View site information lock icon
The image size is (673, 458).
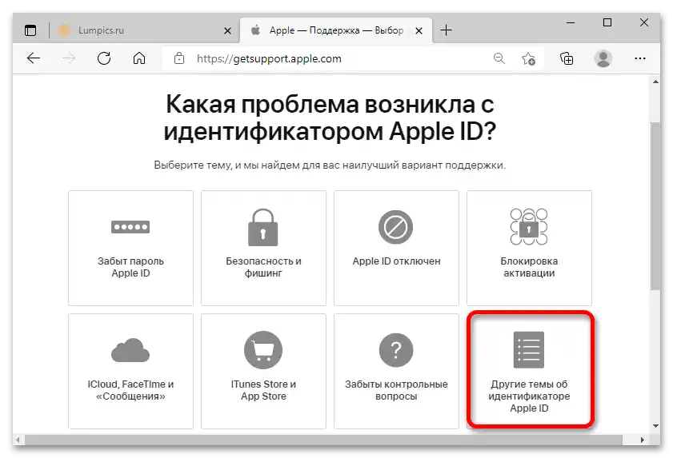click(x=179, y=58)
